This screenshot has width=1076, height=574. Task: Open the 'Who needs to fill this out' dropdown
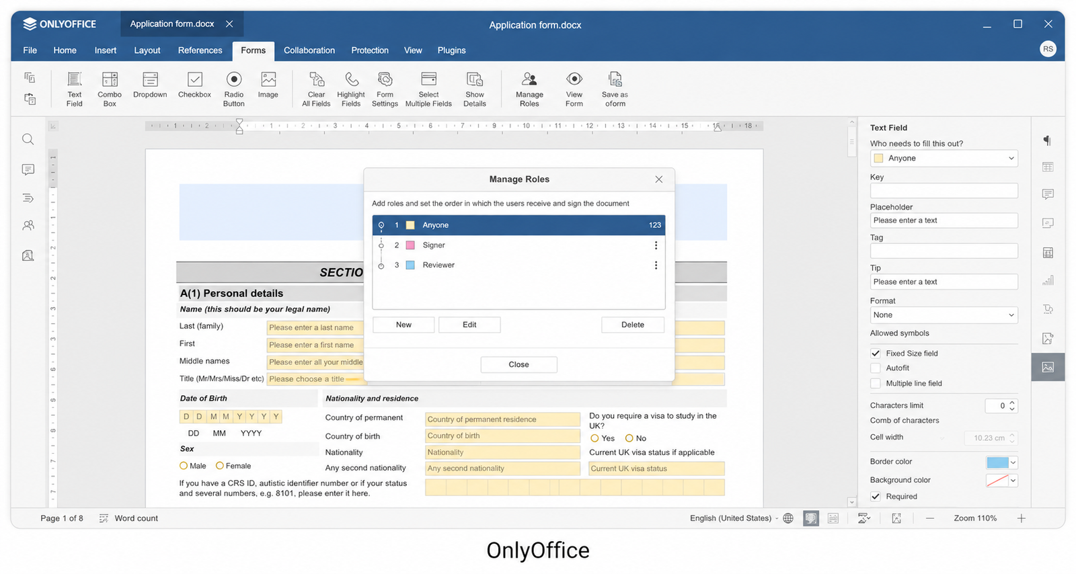pyautogui.click(x=944, y=158)
